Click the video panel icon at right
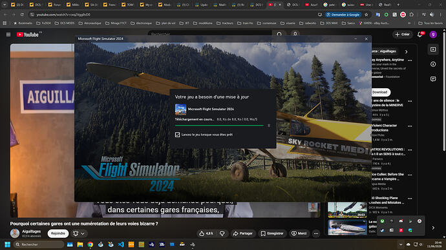 tap(433, 50)
